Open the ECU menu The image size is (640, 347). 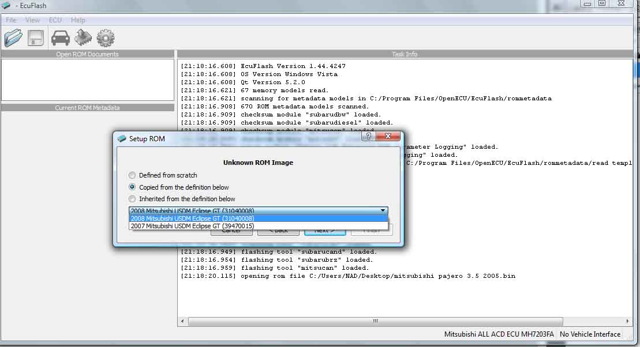[x=55, y=20]
